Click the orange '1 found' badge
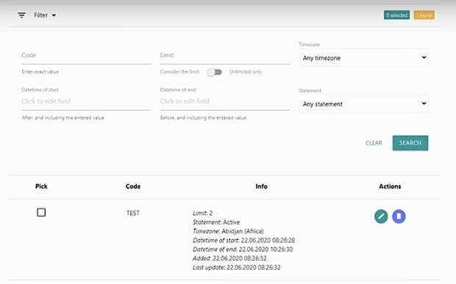Viewport: 456px width, 284px height. pyautogui.click(x=424, y=15)
